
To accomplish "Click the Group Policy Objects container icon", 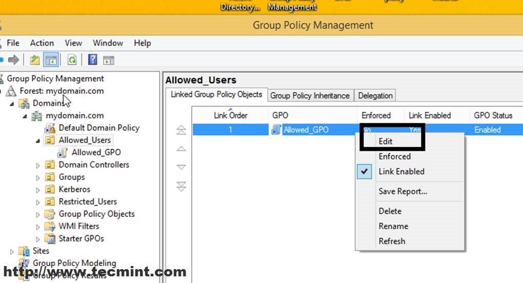I will coord(50,214).
